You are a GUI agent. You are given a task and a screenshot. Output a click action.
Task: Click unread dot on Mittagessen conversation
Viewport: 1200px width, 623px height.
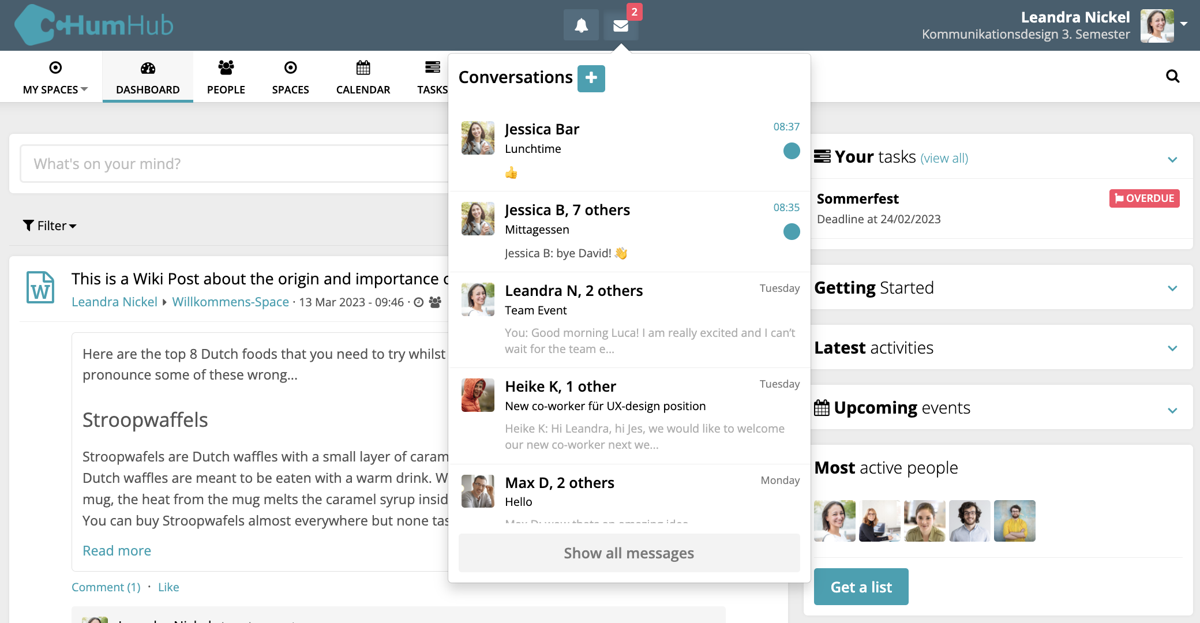tap(792, 232)
